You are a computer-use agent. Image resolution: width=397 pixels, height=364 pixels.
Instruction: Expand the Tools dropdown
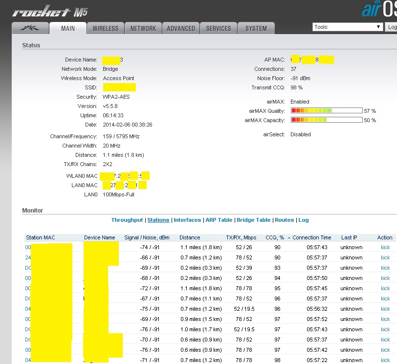(x=347, y=27)
